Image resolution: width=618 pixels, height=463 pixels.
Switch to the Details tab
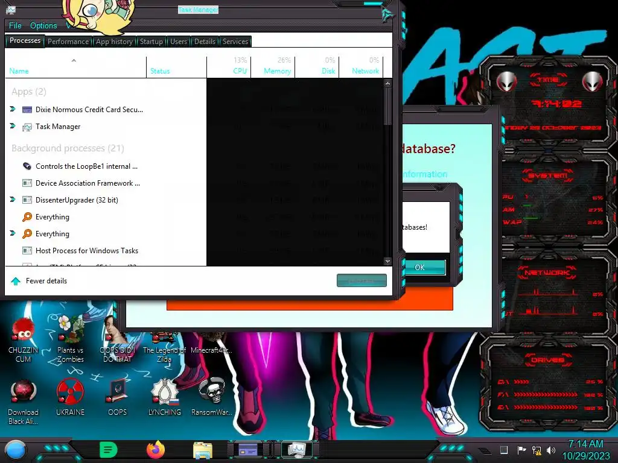(205, 42)
